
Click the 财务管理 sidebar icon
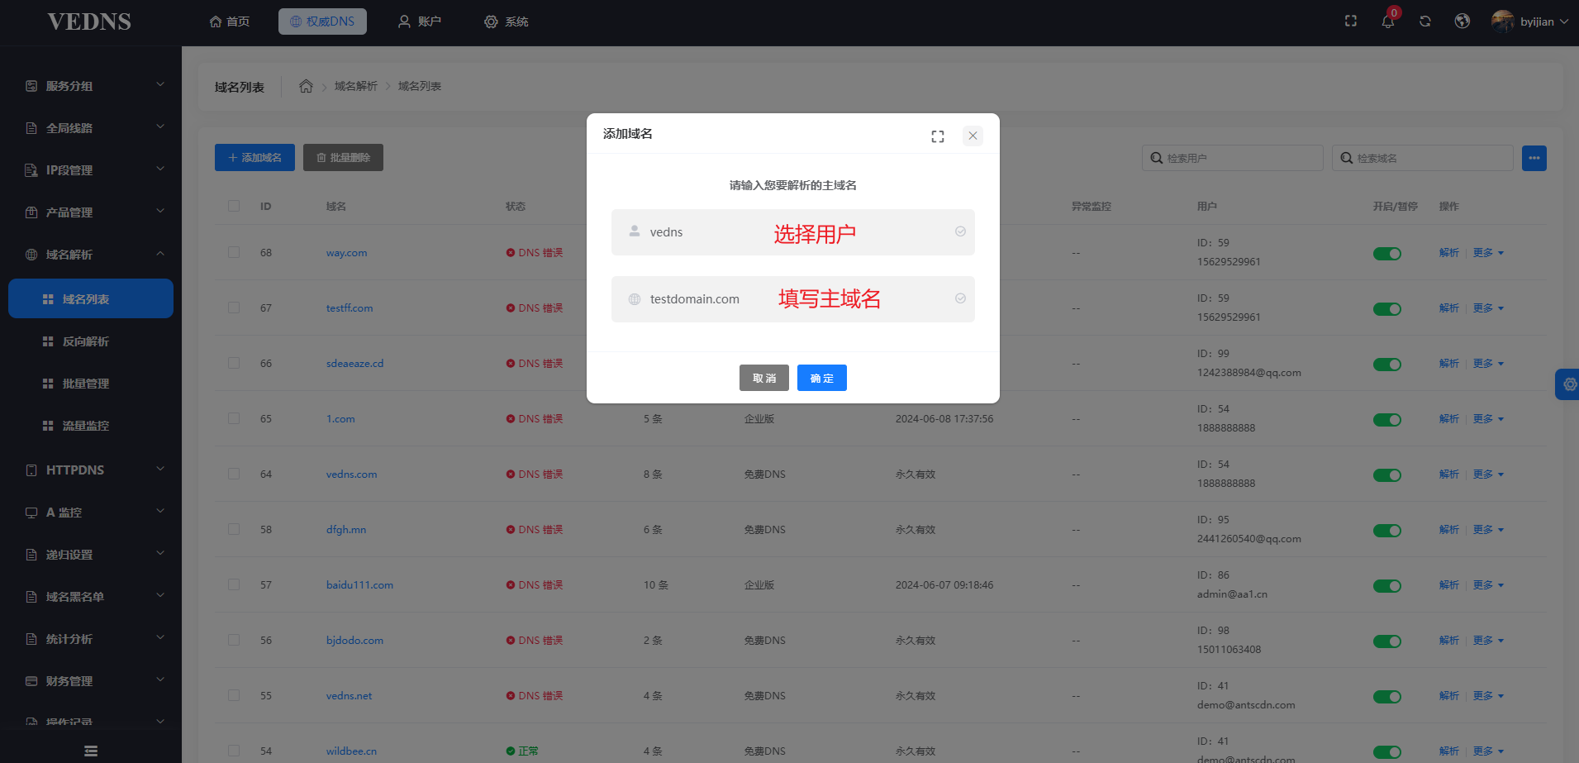31,681
